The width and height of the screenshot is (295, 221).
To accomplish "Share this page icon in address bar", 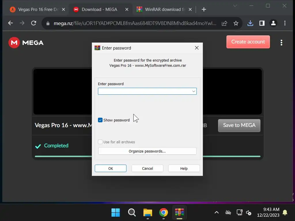I will tap(224, 23).
